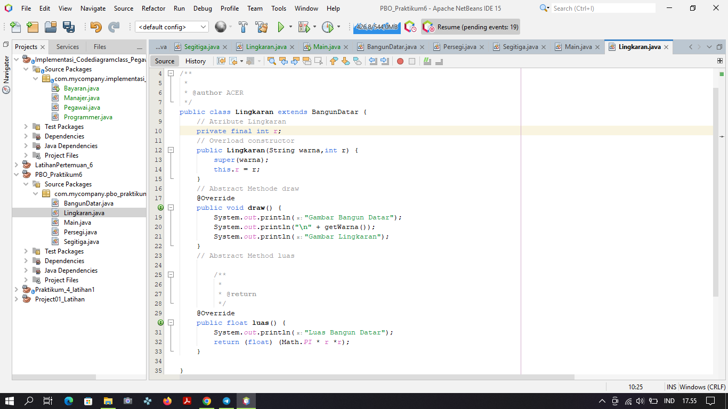Screen dimensions: 728x409
Task: Expand the Praktikum_4_latihan1 project node
Action: coord(16,290)
